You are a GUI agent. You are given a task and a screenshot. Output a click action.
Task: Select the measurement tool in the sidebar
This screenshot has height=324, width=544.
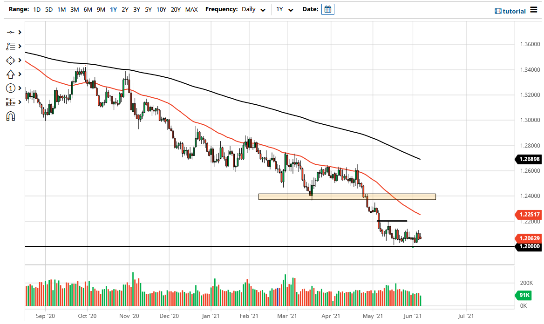coord(10,102)
